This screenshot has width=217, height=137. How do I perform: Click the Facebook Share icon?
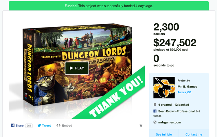(13, 125)
